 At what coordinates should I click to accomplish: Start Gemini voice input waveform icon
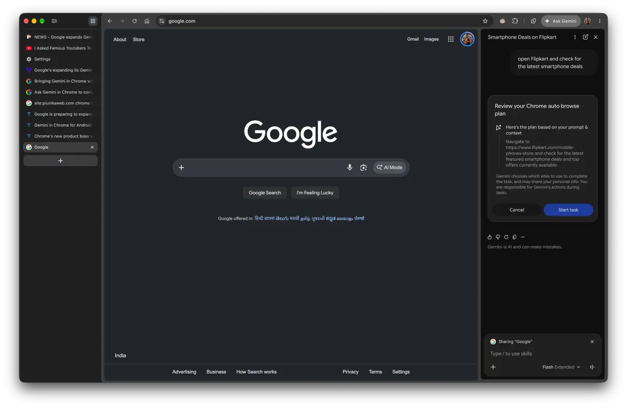pyautogui.click(x=592, y=367)
